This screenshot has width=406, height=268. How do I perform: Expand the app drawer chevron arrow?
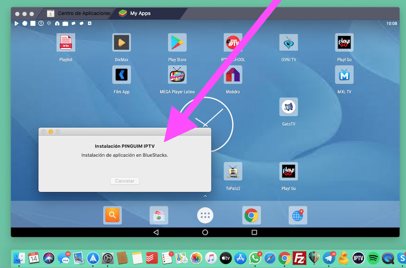(205, 196)
